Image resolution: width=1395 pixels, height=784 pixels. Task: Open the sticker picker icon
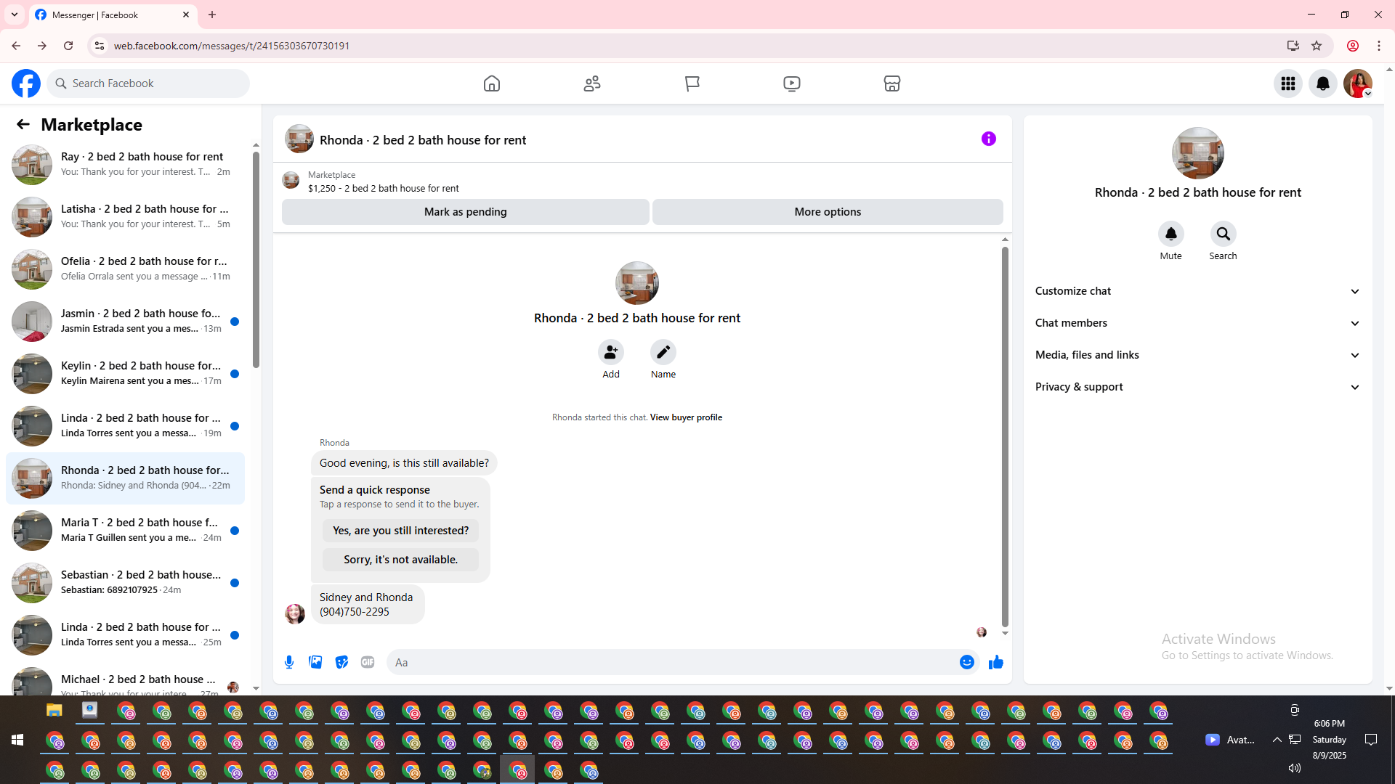point(341,662)
